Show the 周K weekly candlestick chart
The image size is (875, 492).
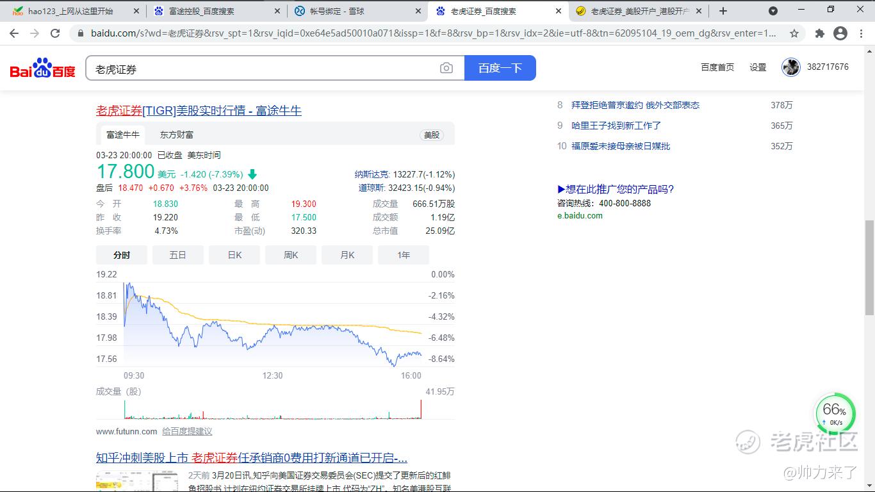[x=291, y=255]
